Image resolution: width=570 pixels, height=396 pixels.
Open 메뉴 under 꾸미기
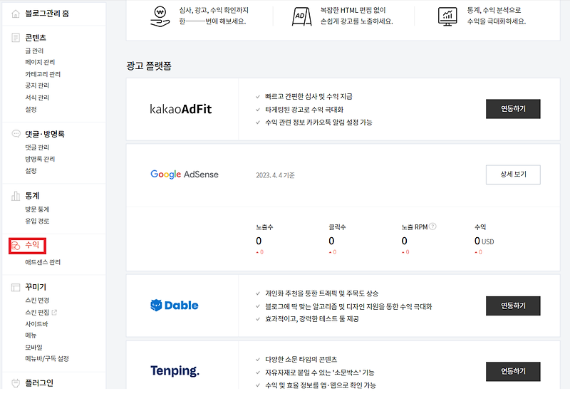tap(31, 335)
